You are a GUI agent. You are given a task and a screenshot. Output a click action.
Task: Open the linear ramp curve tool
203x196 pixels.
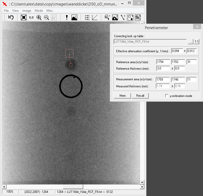click(x=95, y=17)
